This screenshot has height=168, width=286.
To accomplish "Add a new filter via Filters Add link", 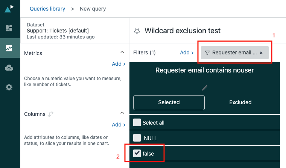I will (x=187, y=52).
